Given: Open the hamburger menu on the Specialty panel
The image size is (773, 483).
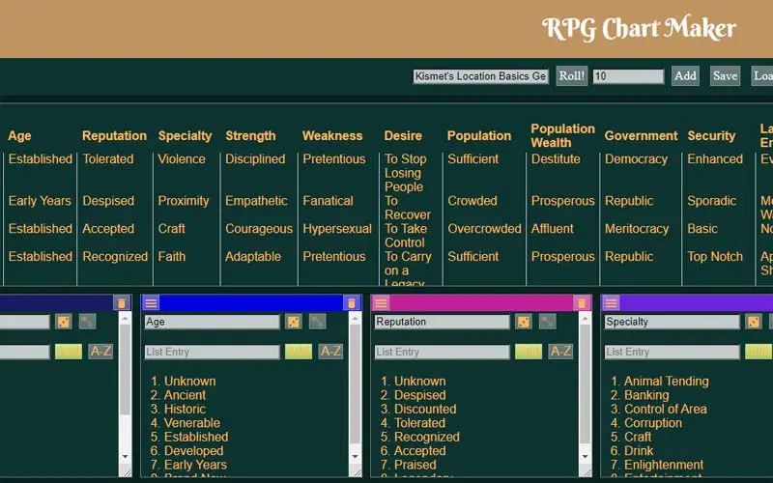Looking at the screenshot, I should pos(611,303).
